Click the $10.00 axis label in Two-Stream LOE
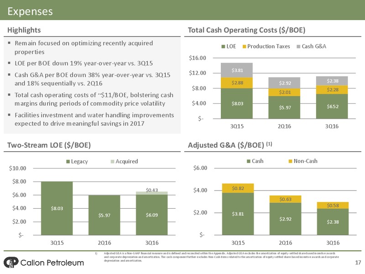This screenshot has height=274, width=365. tap(17, 168)
